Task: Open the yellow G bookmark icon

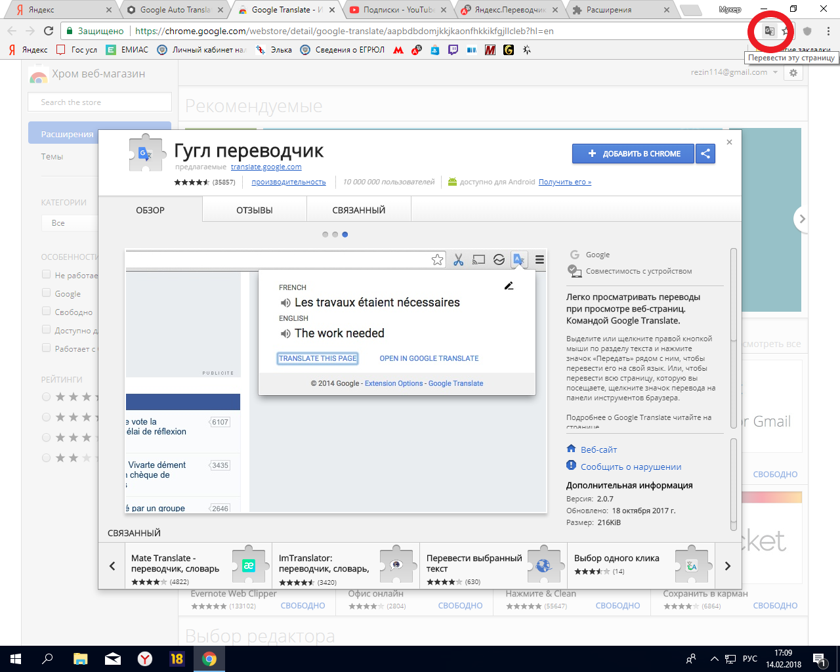Action: click(x=508, y=50)
